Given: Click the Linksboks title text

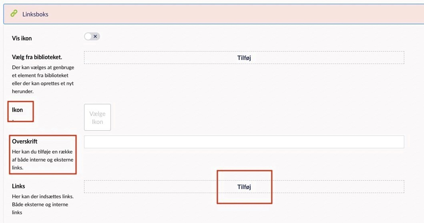Looking at the screenshot, I should [x=35, y=14].
